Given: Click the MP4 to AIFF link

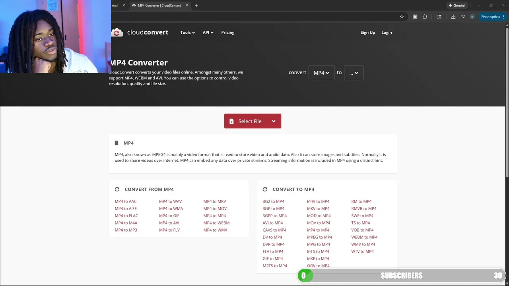Looking at the screenshot, I should (126, 209).
